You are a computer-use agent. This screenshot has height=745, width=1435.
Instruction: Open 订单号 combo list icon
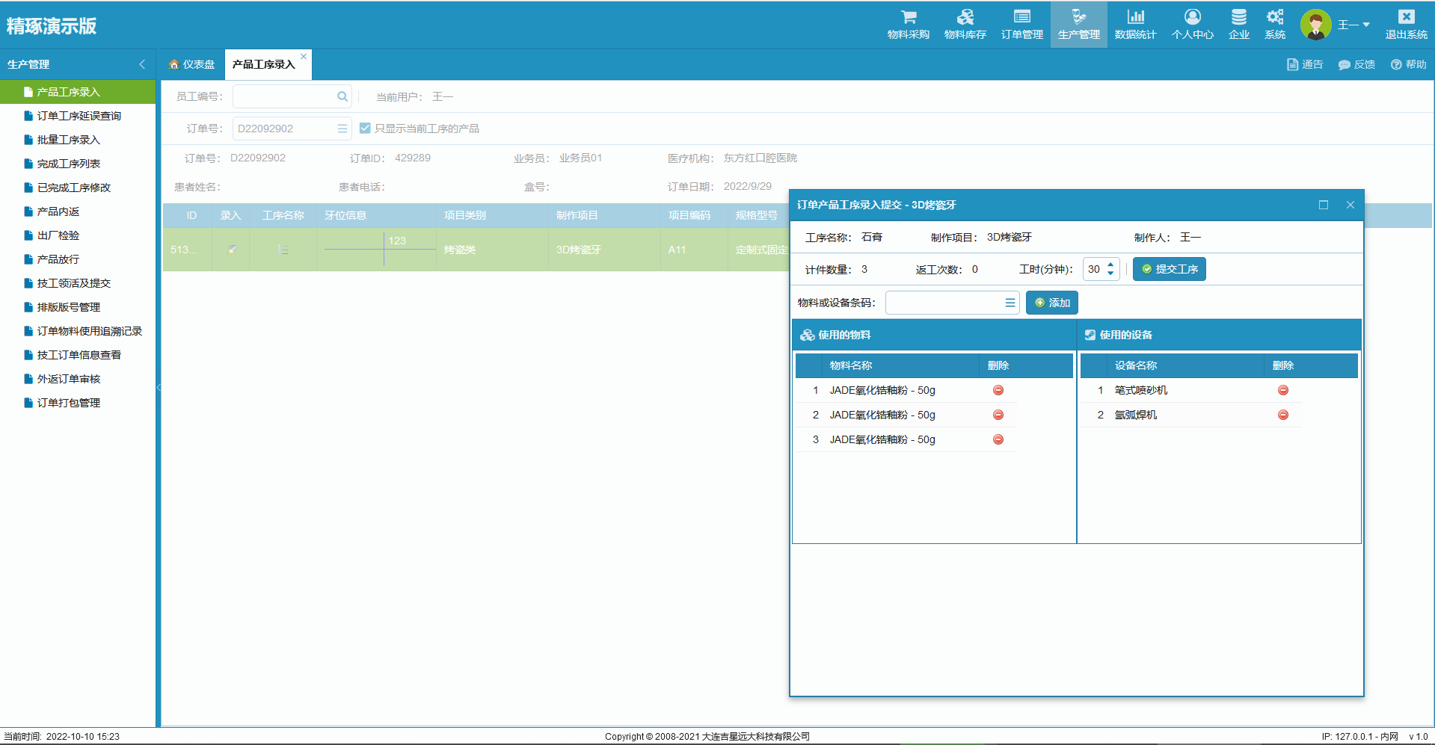(x=342, y=129)
